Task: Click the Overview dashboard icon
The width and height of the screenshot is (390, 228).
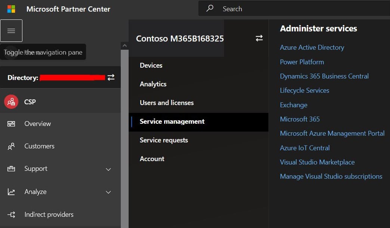Action: tap(11, 124)
